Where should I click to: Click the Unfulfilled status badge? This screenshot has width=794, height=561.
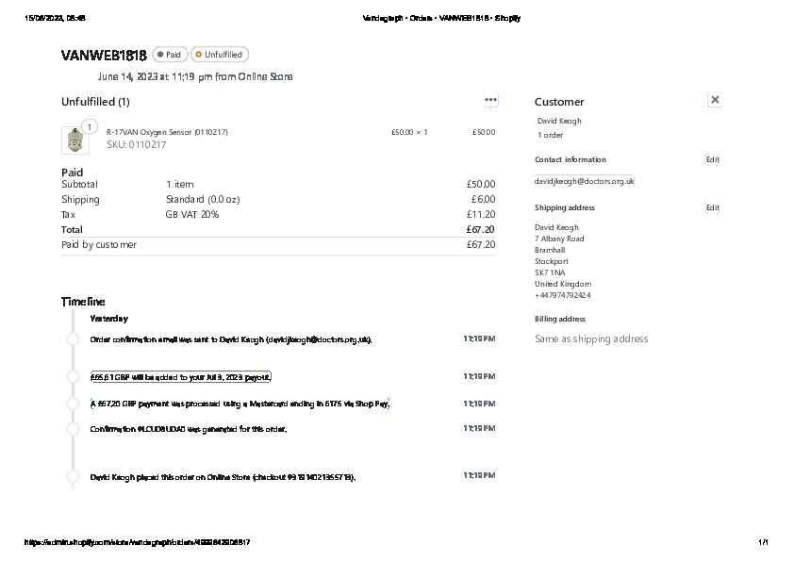219,55
